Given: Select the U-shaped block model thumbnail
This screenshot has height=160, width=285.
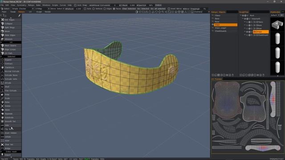Looking at the screenshot, I should [x=277, y=24].
